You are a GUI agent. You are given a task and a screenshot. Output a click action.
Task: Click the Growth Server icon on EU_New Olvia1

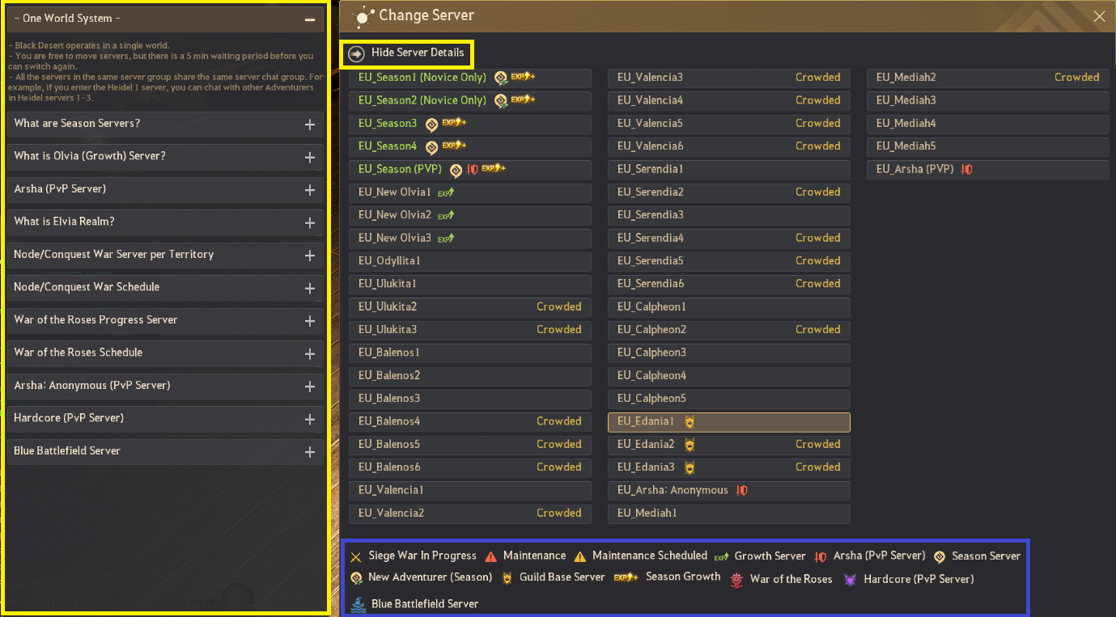pyautogui.click(x=446, y=193)
